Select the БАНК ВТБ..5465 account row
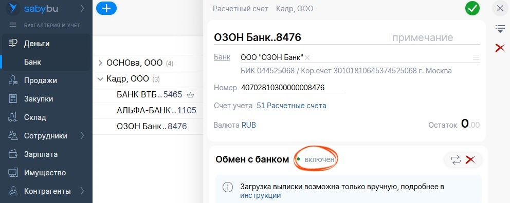Viewport: 510px width, 203px height. click(148, 95)
